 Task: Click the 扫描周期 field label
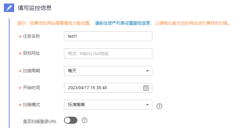click(x=31, y=71)
